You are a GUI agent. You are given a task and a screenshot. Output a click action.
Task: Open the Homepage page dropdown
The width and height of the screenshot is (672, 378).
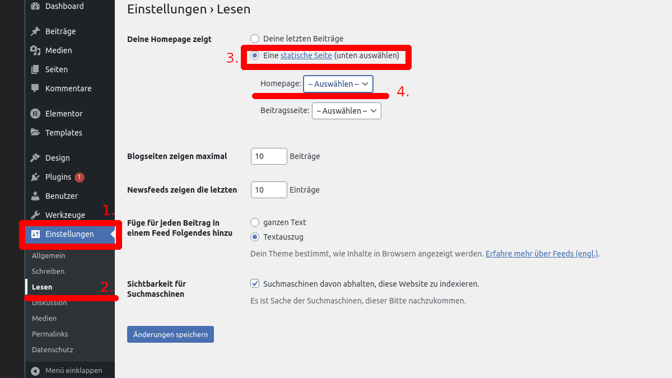(x=338, y=83)
